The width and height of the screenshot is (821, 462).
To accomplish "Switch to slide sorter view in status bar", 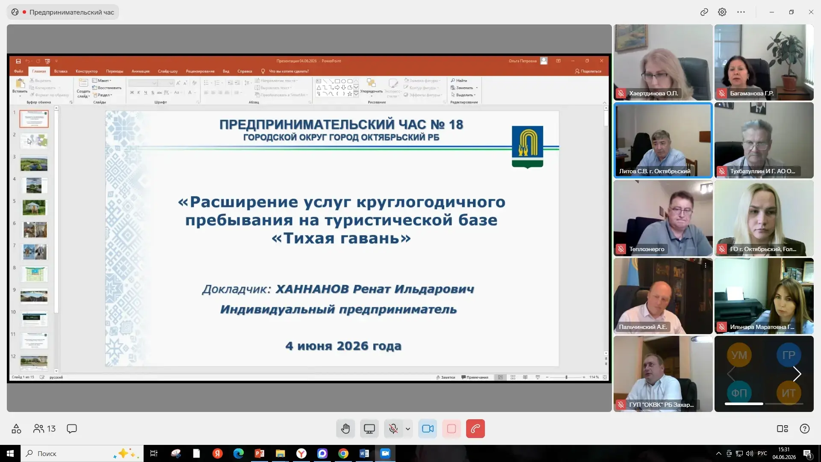I will [x=513, y=377].
